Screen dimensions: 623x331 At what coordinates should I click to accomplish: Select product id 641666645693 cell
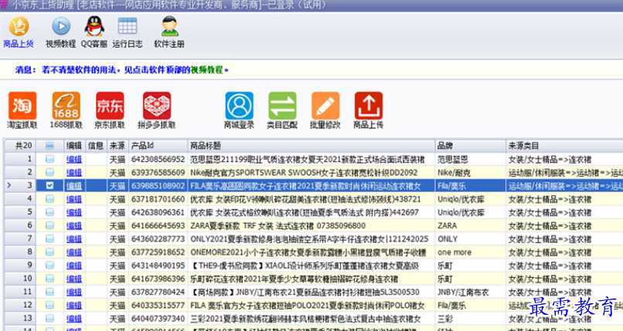point(158,225)
